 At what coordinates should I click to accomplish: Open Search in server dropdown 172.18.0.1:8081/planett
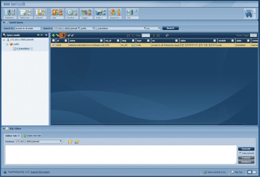click(x=66, y=28)
